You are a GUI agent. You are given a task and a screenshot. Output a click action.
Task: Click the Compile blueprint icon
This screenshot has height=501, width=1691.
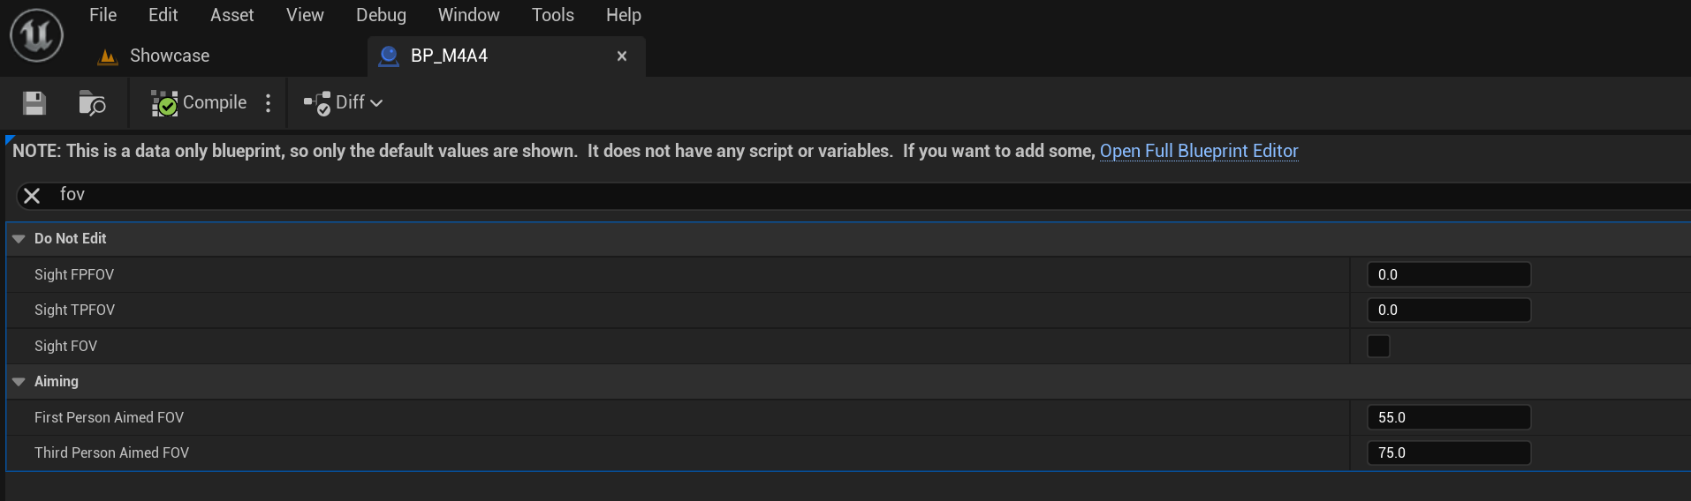click(164, 103)
